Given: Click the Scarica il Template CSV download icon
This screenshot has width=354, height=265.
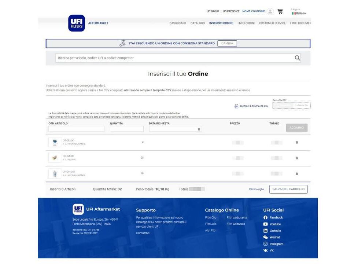Looking at the screenshot, I should tap(236, 106).
